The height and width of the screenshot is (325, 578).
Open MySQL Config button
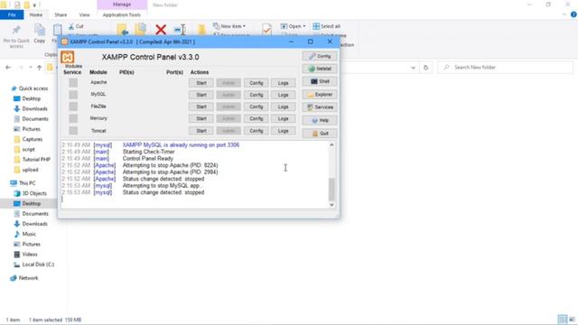tap(256, 95)
